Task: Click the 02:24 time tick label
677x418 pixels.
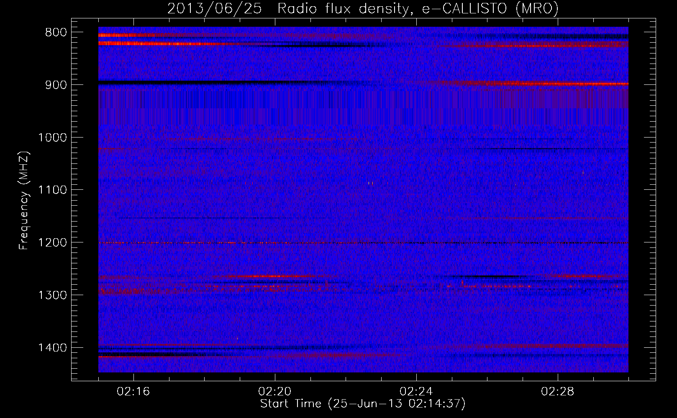Action: click(x=416, y=392)
